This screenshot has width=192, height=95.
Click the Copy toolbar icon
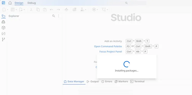point(38,10)
